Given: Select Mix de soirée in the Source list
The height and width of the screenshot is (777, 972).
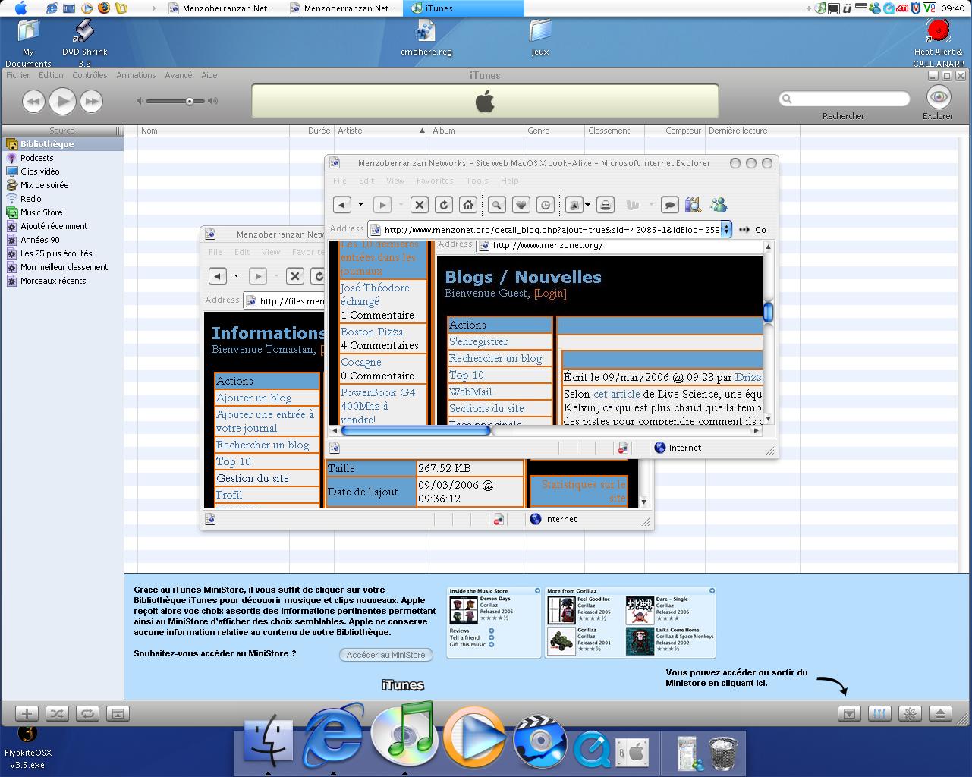Looking at the screenshot, I should [x=62, y=185].
